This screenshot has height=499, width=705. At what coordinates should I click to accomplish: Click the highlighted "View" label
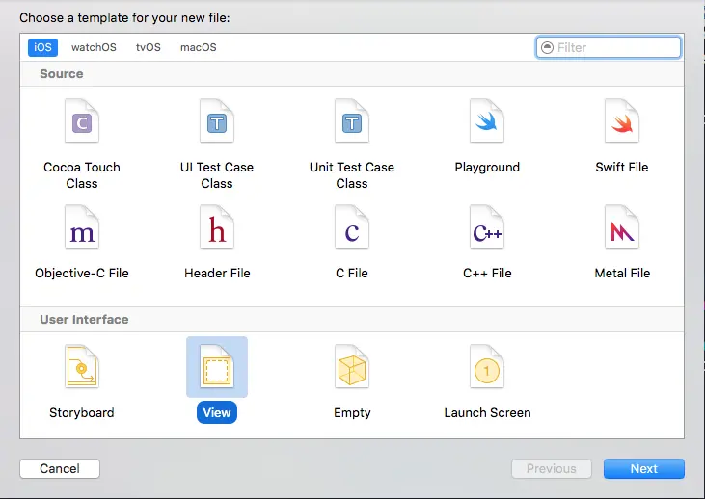tap(217, 412)
